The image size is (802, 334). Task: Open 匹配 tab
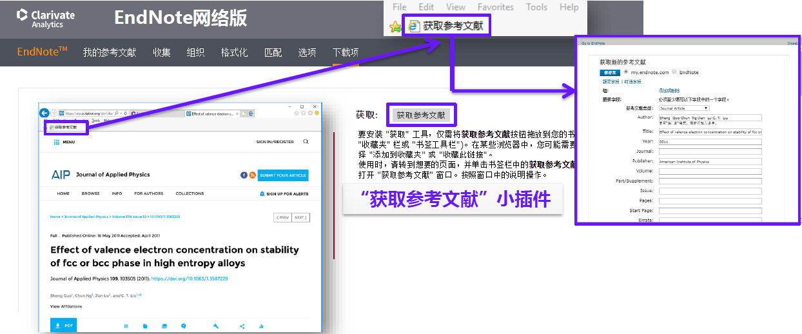(273, 53)
